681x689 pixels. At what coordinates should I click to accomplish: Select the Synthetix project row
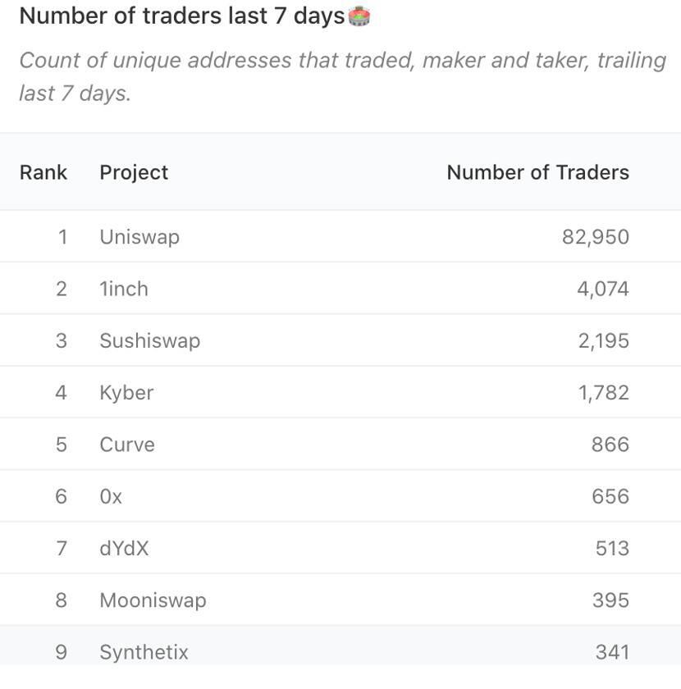pyautogui.click(x=144, y=652)
